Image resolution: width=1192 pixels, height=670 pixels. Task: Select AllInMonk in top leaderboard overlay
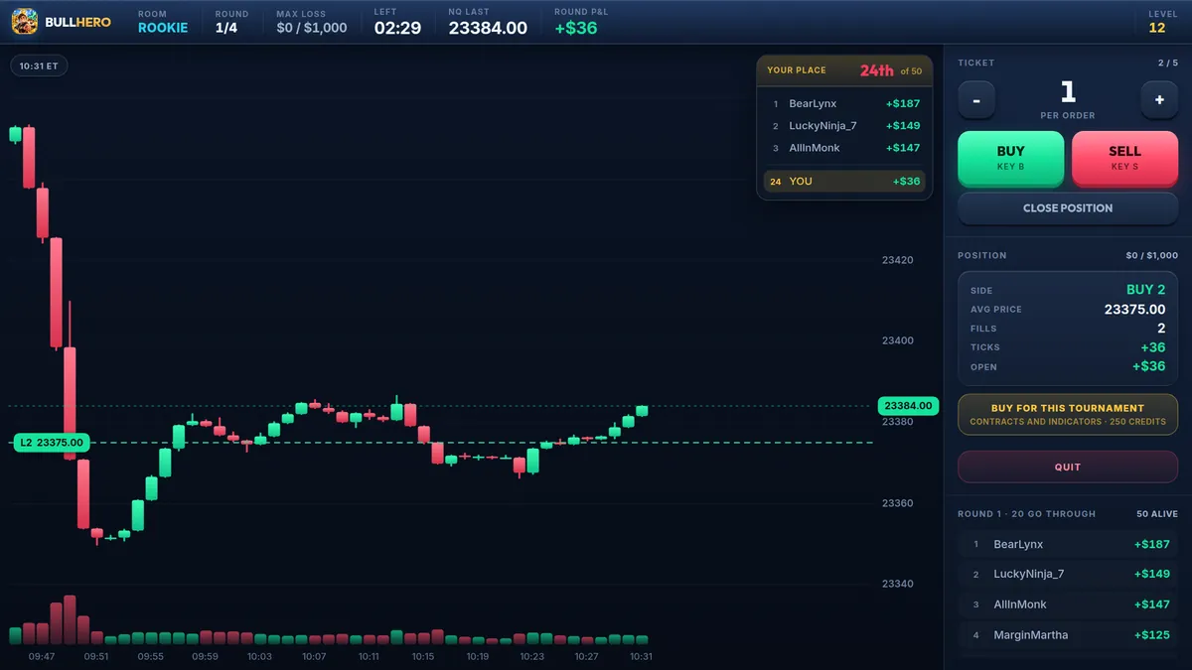point(845,148)
